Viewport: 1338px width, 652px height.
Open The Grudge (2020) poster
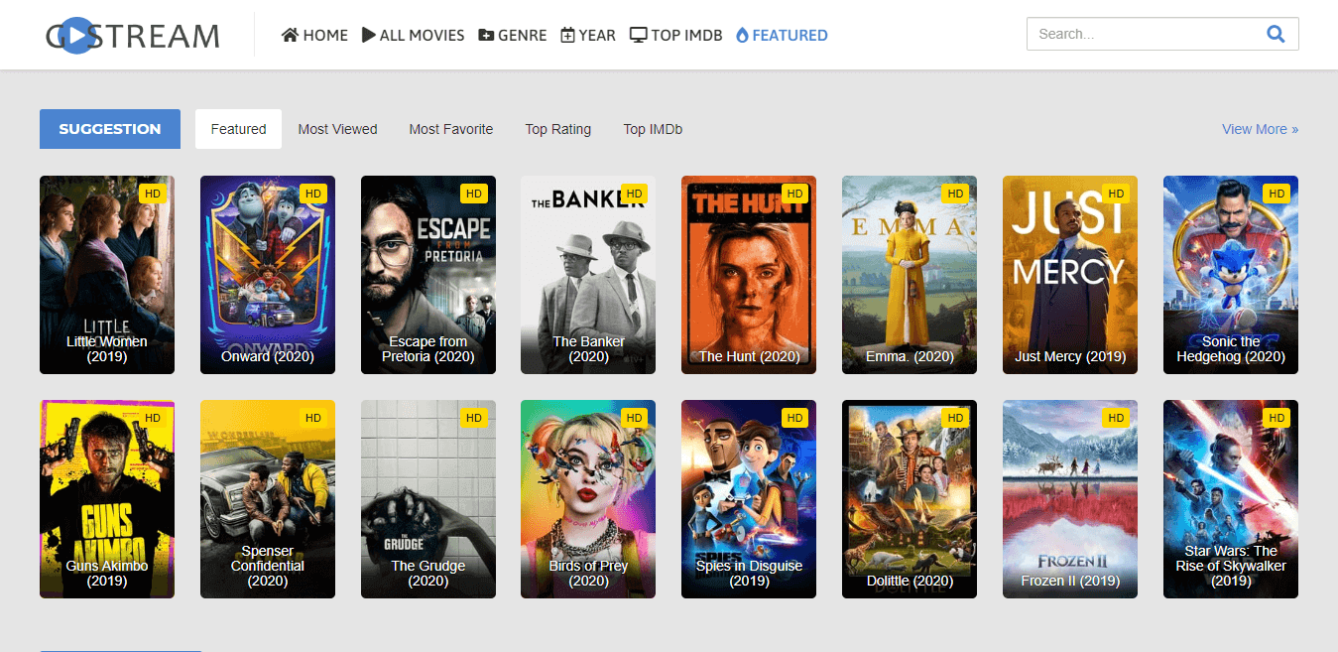pos(428,499)
